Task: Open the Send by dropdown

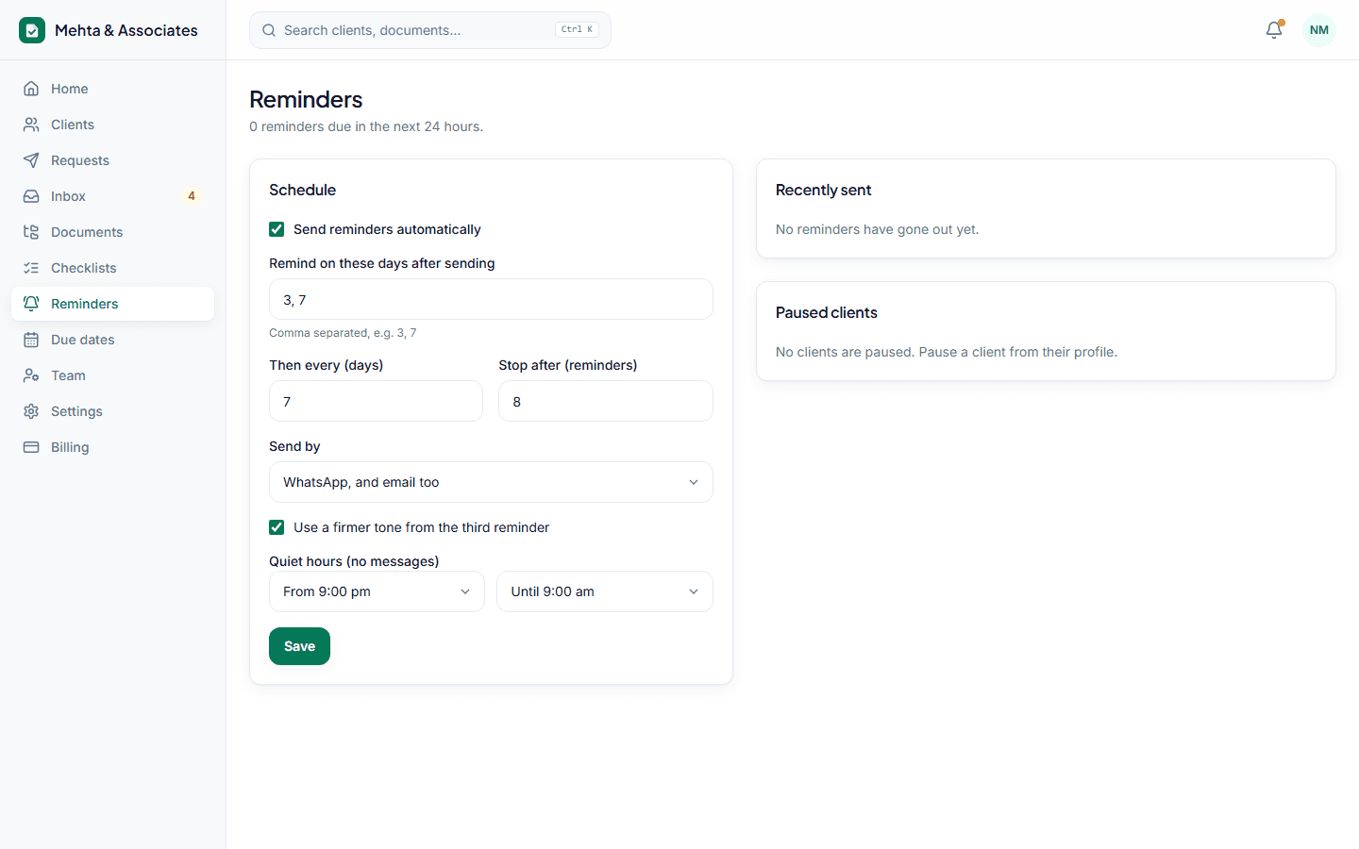Action: (x=491, y=482)
